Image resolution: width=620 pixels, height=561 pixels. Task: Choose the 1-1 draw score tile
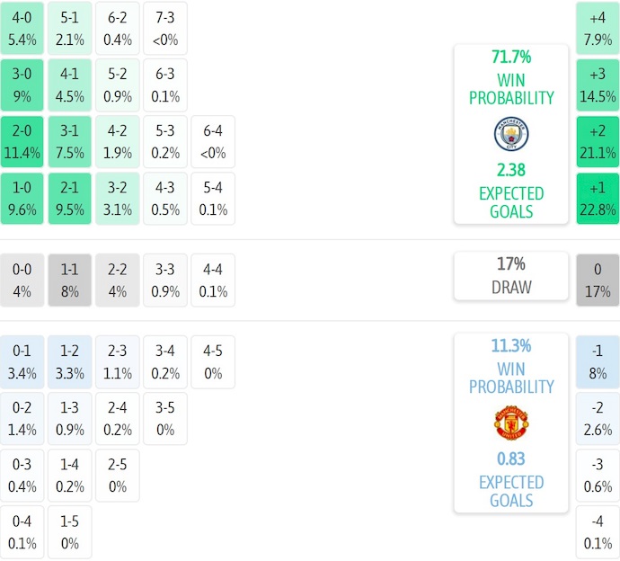coord(69,280)
